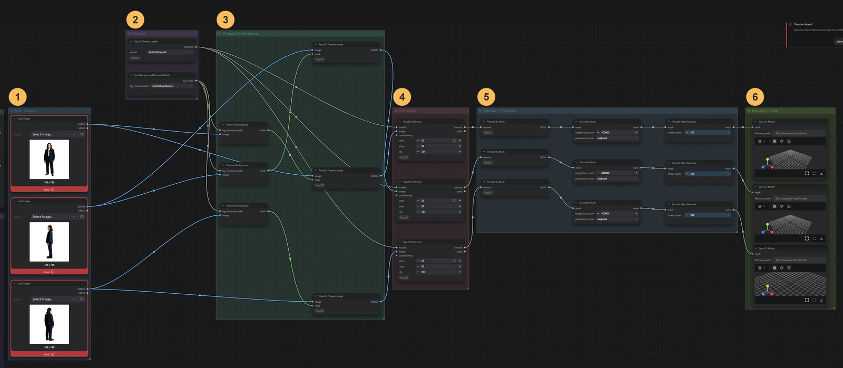Increase cfg value in bottom TripoSG Inference
Screen dimensions: 843x368
pos(460,272)
